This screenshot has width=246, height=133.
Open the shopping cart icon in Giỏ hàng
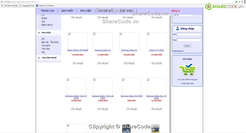point(187,69)
